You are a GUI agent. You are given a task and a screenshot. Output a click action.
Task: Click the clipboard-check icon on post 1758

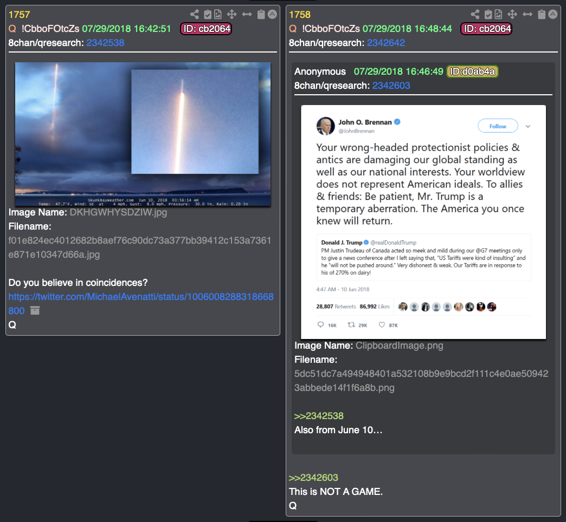tap(488, 15)
